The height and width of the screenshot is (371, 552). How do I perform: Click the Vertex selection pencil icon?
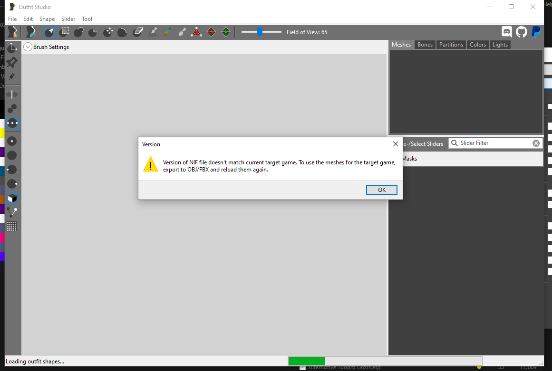tap(12, 76)
